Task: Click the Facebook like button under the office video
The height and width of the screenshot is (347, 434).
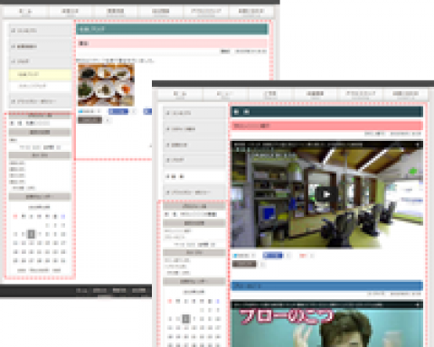Action: 272,256
